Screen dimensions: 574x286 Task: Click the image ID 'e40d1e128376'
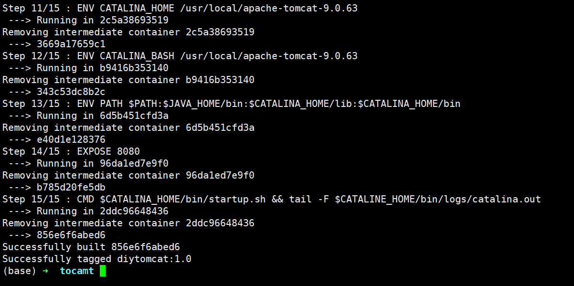pyautogui.click(x=71, y=139)
